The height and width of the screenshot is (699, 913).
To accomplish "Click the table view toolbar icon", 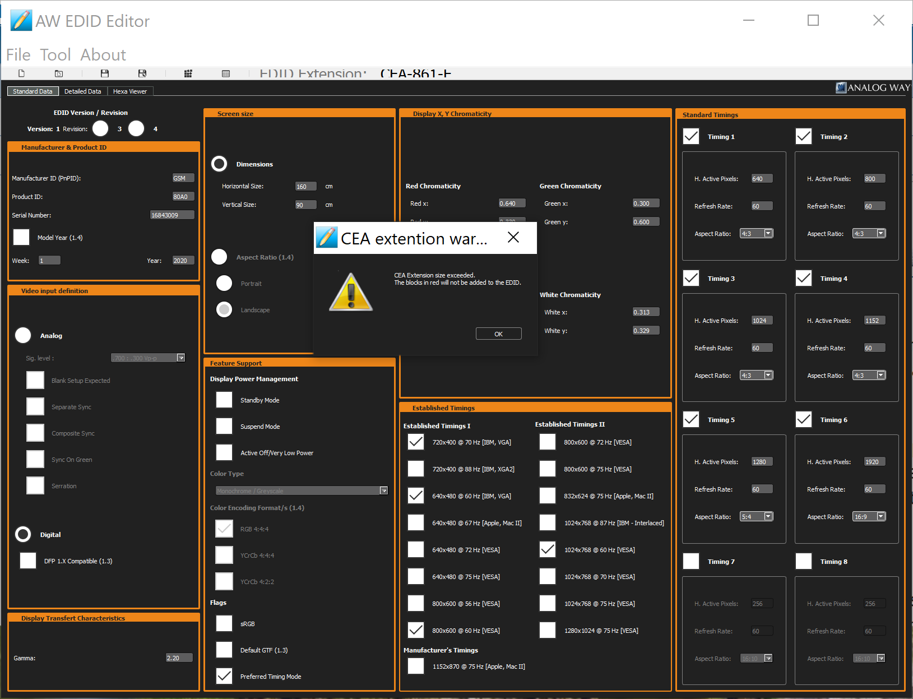I will click(x=226, y=73).
